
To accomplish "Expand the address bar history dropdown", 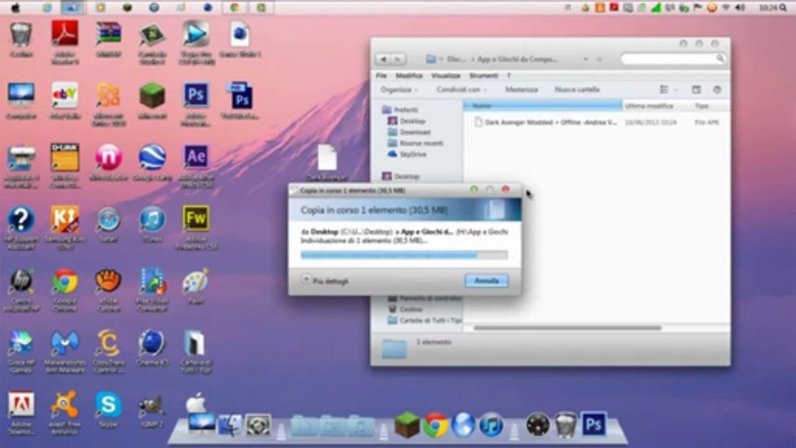I will pos(586,58).
